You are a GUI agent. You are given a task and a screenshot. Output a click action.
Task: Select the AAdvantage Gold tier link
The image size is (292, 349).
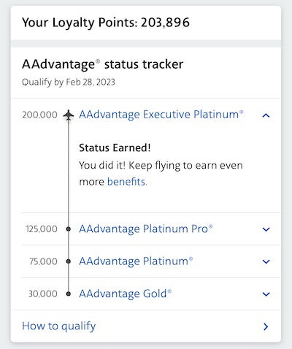(x=125, y=294)
